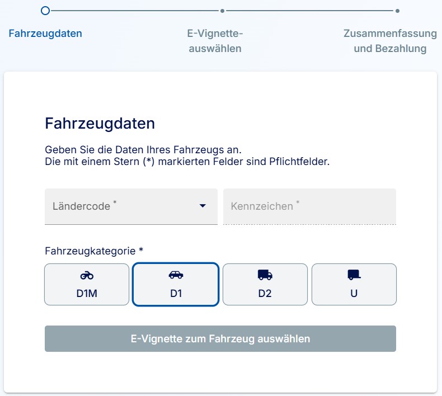Image resolution: width=442 pixels, height=396 pixels.
Task: Select vehicle category D1 label
Action: coord(176,294)
